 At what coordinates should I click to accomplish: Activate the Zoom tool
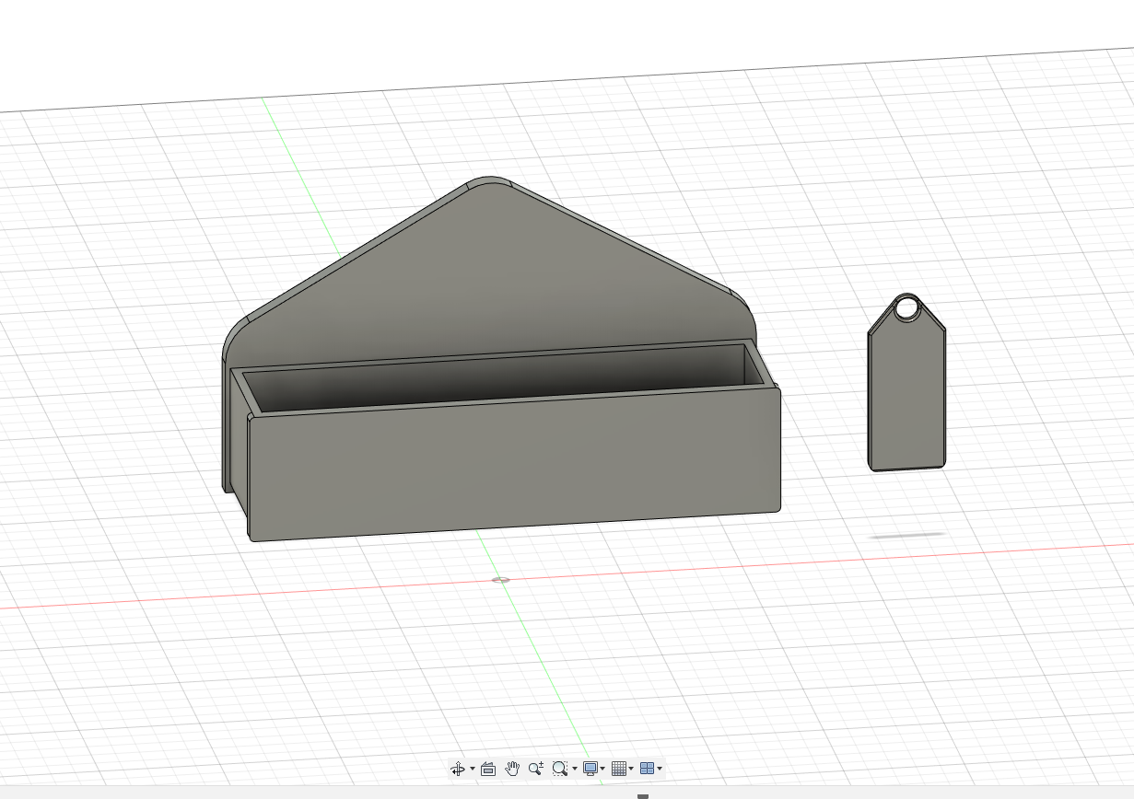pos(535,769)
